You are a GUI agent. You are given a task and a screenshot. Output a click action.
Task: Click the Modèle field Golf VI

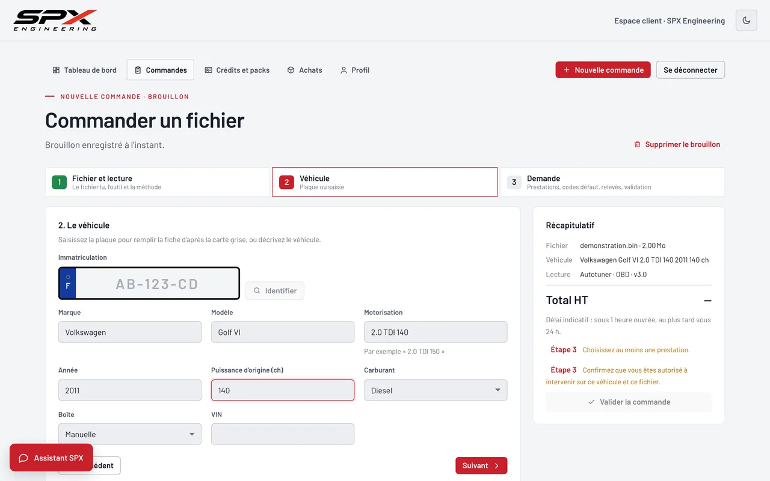tap(283, 332)
